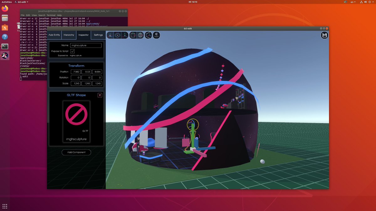Focus Terminal from the dock
This screenshot has width=376, height=211.
[5, 46]
